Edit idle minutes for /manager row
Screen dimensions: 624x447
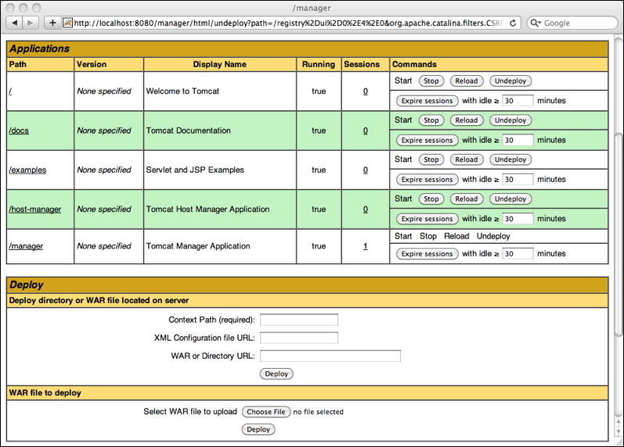point(518,253)
